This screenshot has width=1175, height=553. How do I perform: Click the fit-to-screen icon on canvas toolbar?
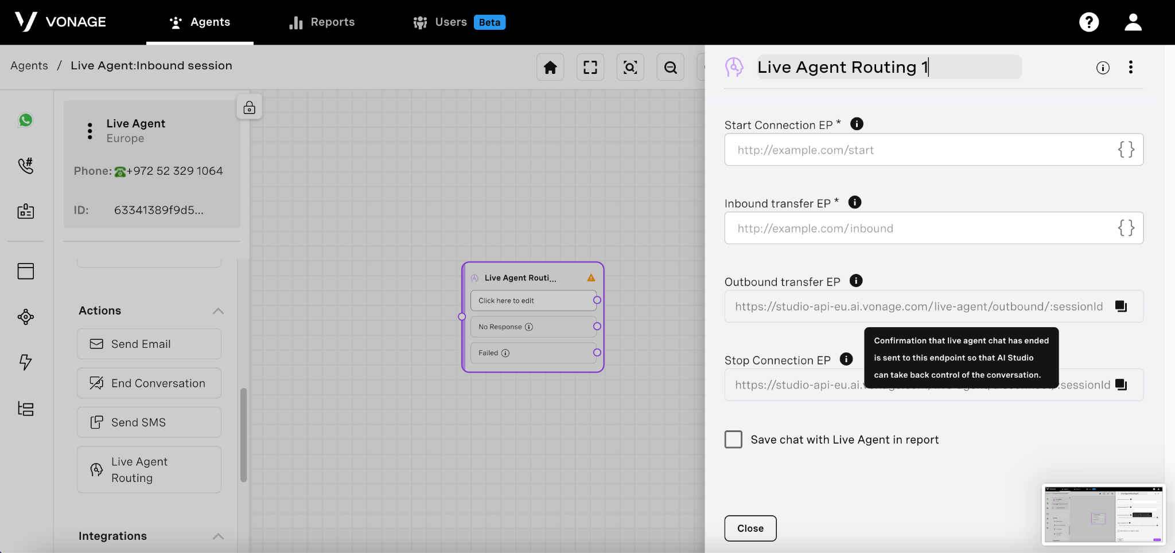590,68
